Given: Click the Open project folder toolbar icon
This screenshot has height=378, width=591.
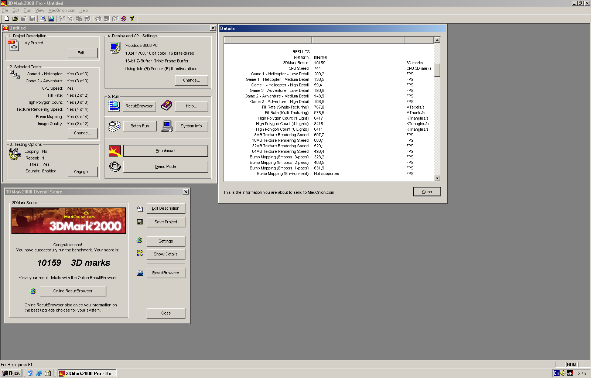Looking at the screenshot, I should 15,18.
